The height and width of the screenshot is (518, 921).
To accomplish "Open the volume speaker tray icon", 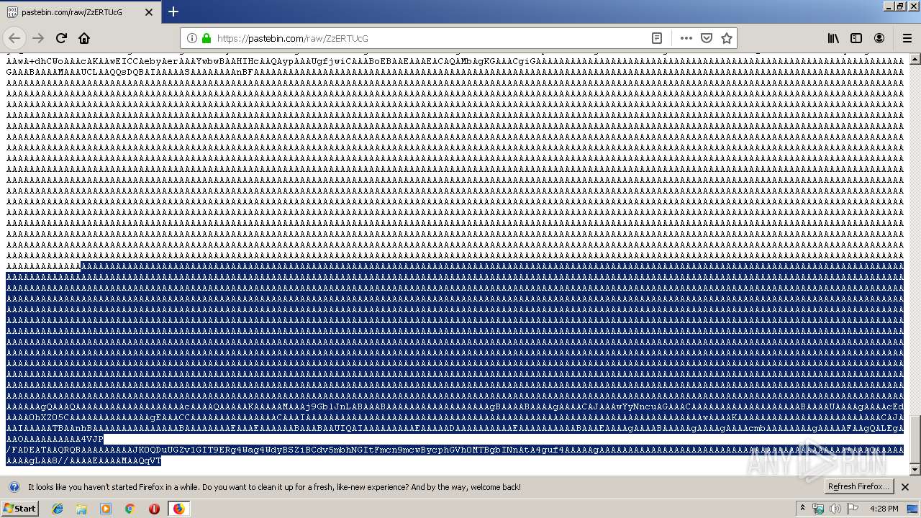I will [x=835, y=509].
